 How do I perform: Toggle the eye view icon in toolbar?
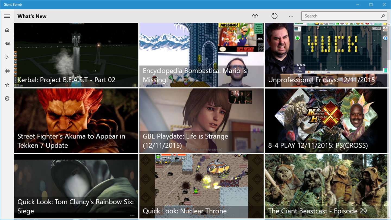tap(255, 16)
